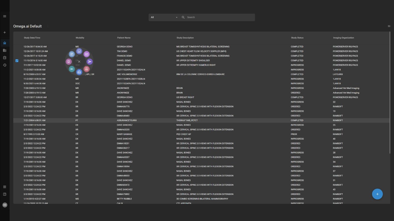Screen dimensions: 394x221
Task: Close the radial menu with the X
Action: [79, 62]
